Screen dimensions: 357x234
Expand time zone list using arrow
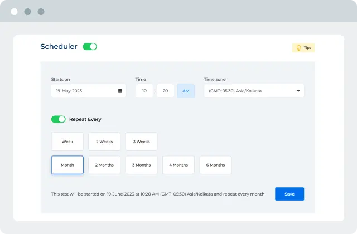click(298, 91)
